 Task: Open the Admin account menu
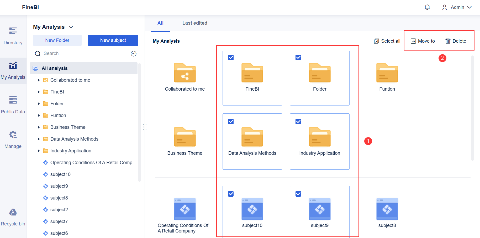457,7
